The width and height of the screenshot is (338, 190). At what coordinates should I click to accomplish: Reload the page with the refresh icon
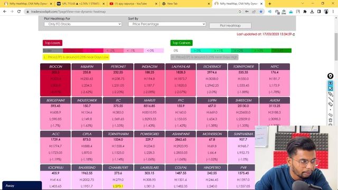[19, 12]
